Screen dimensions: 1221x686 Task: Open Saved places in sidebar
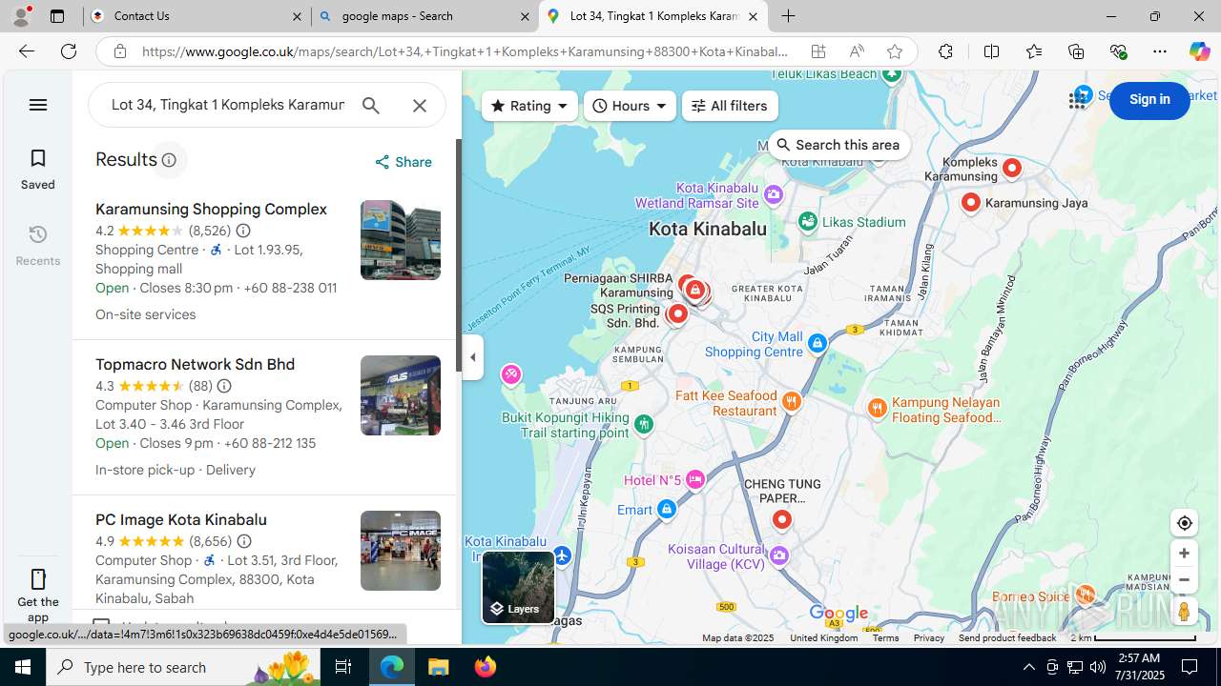point(38,169)
